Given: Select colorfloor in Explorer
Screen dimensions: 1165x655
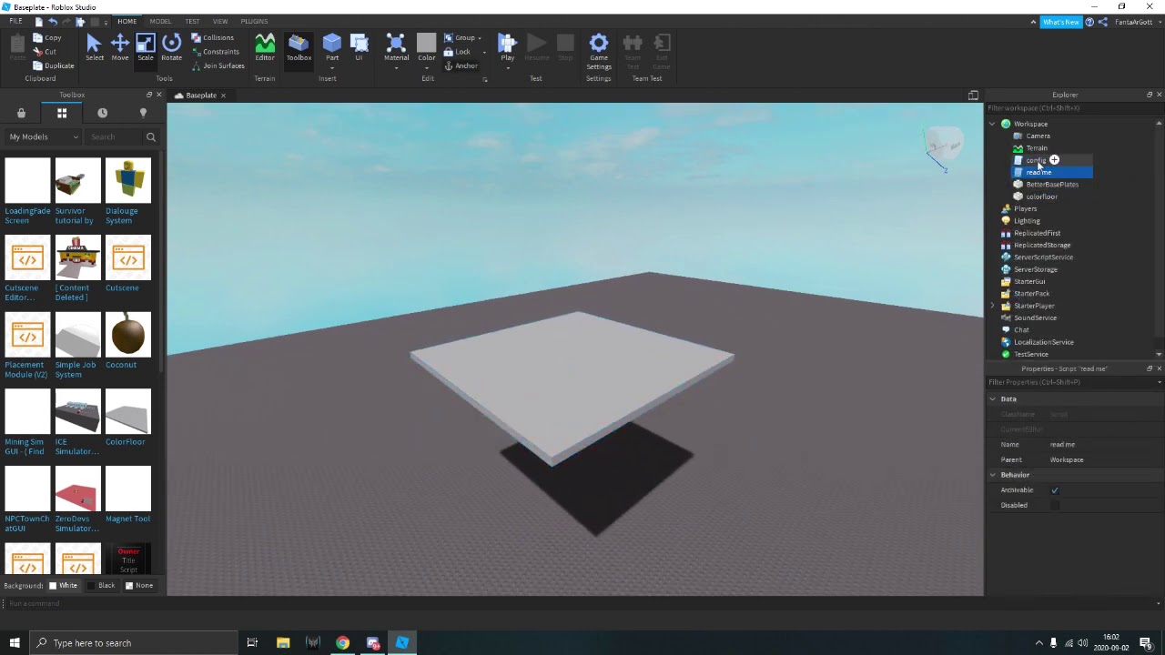Looking at the screenshot, I should click(1041, 196).
